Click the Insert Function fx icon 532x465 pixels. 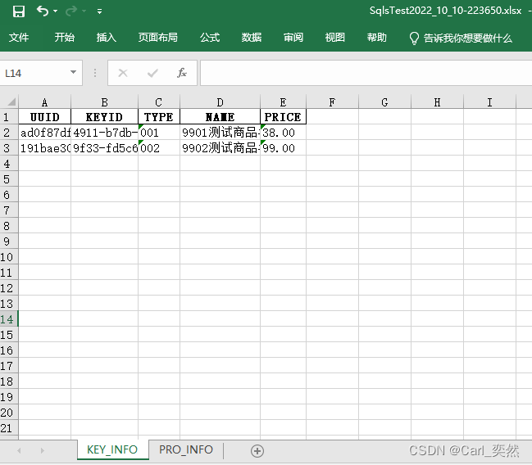click(x=182, y=73)
